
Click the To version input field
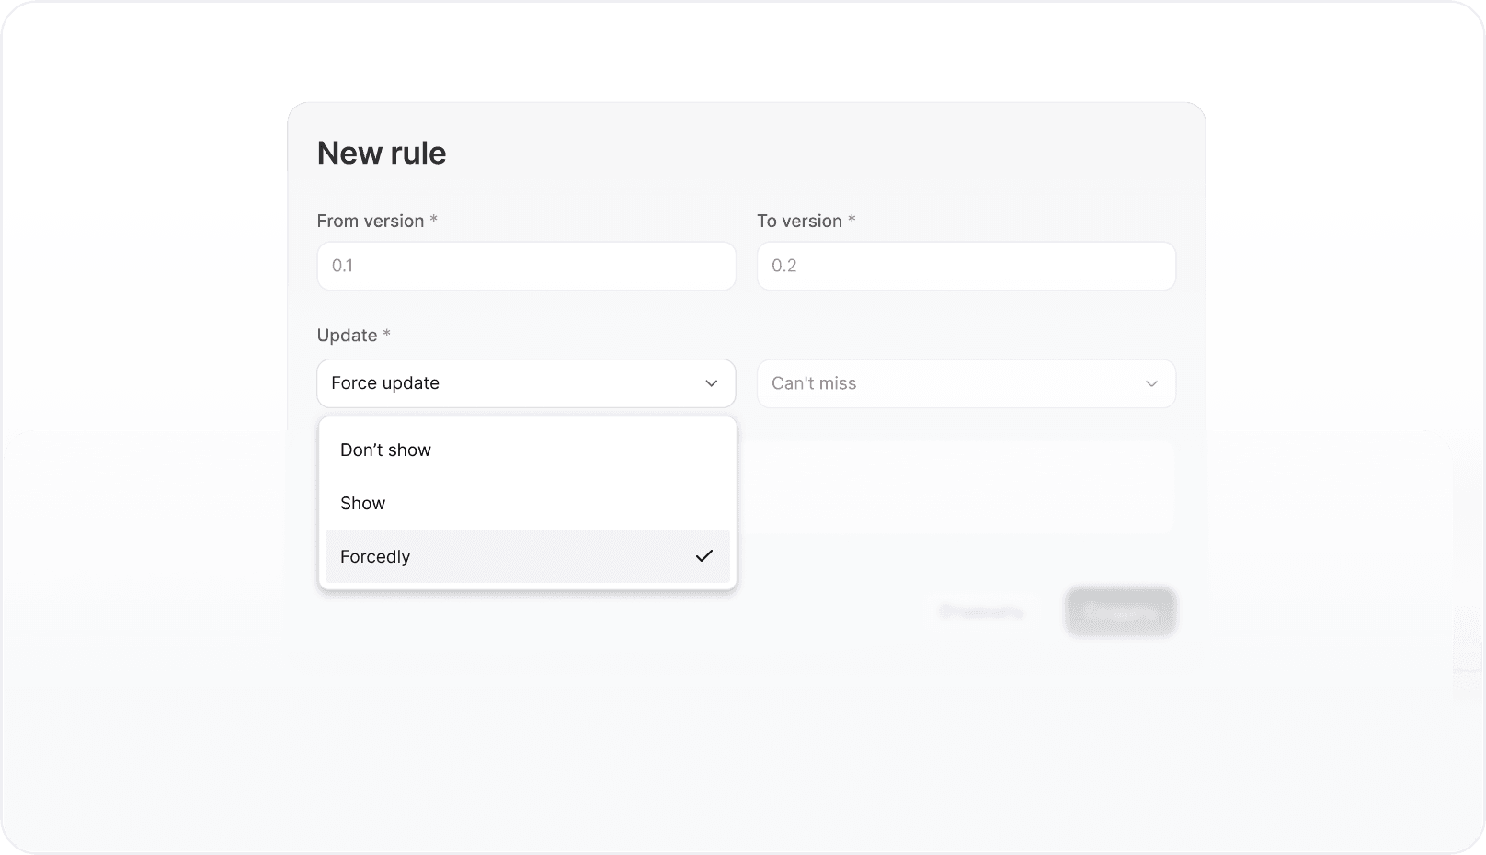tap(966, 266)
